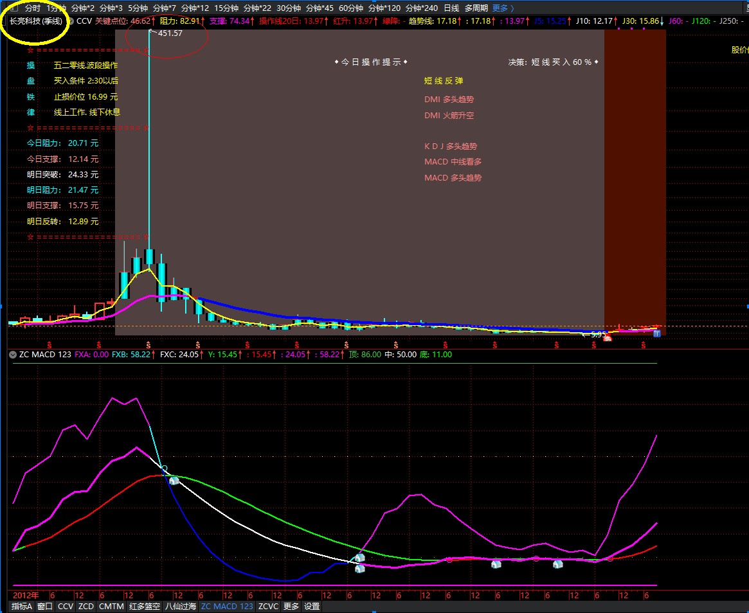Select the 分钟*240 period

click(x=422, y=8)
